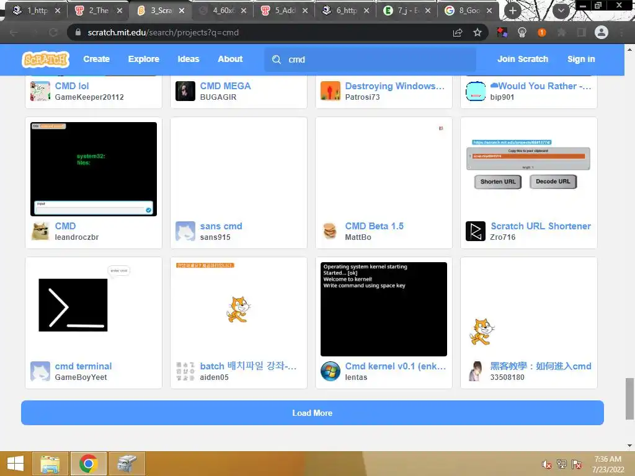This screenshot has width=635, height=476.
Task: Click the share page icon
Action: pyautogui.click(x=458, y=32)
